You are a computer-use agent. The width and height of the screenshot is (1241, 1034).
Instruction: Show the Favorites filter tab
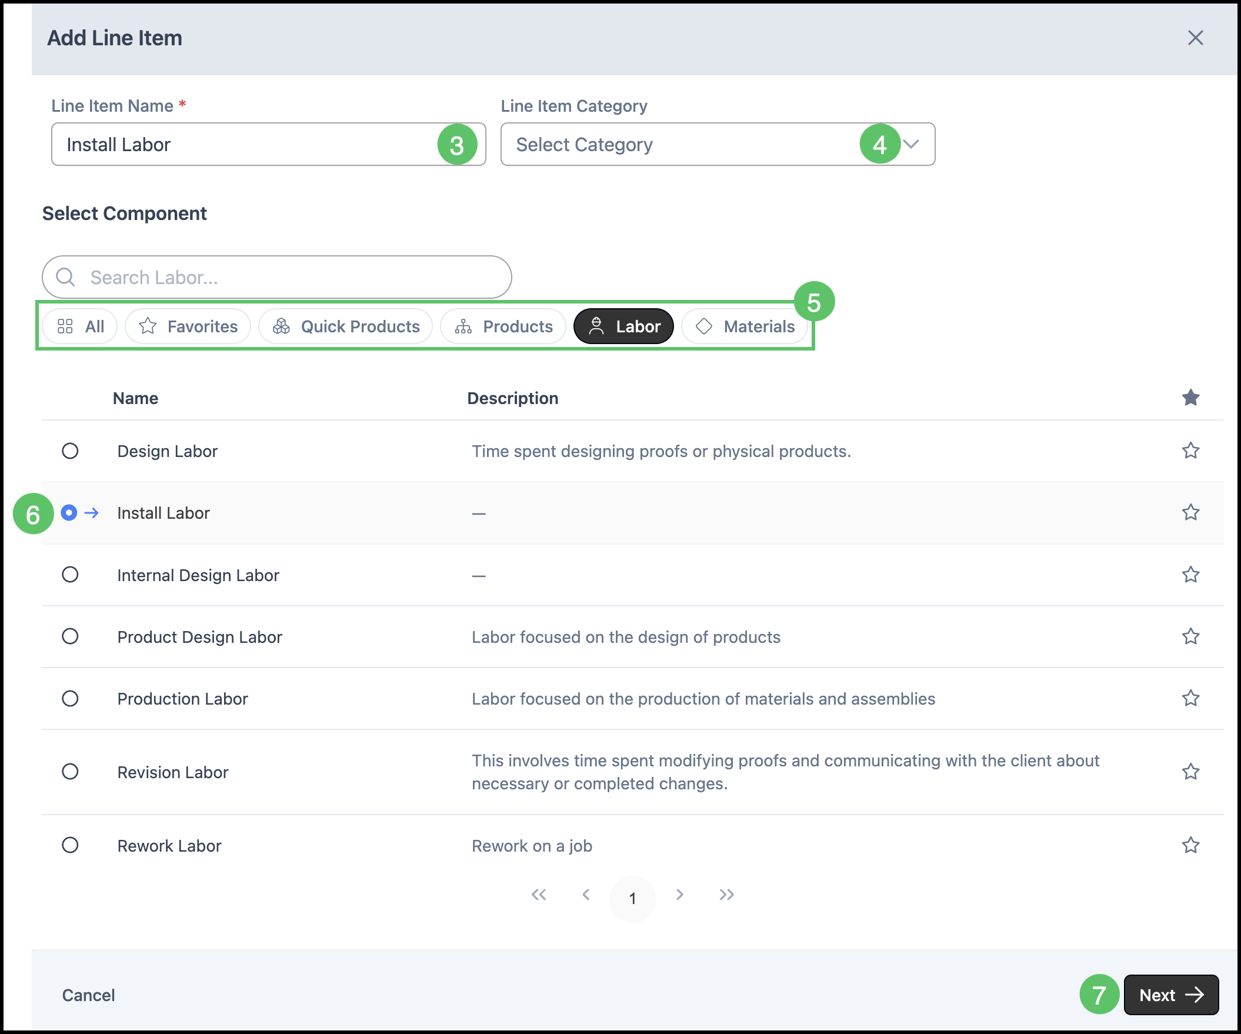point(188,326)
